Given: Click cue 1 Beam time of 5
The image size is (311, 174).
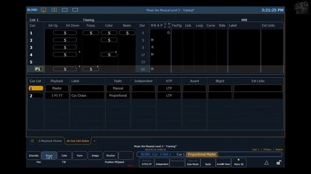Looking at the screenshot, I should (127, 33).
